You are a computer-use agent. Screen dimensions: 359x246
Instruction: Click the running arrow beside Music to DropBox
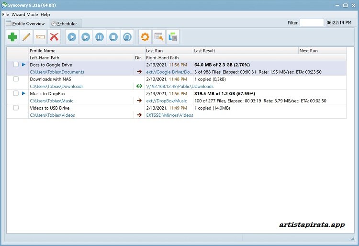(23, 93)
